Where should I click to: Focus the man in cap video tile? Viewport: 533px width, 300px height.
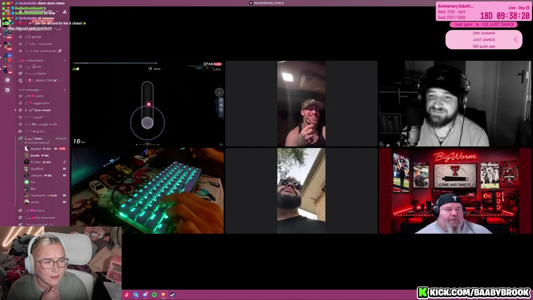(301, 104)
